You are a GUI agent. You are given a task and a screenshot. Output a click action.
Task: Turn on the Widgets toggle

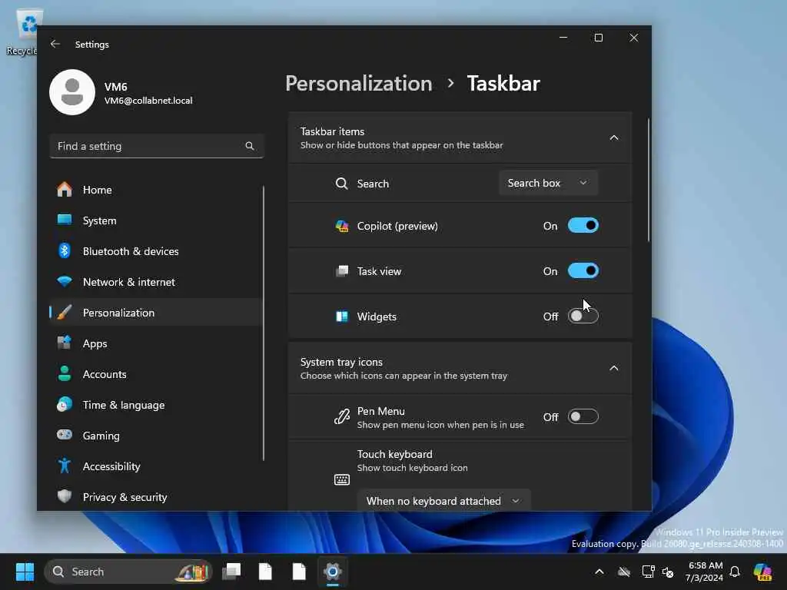click(583, 316)
